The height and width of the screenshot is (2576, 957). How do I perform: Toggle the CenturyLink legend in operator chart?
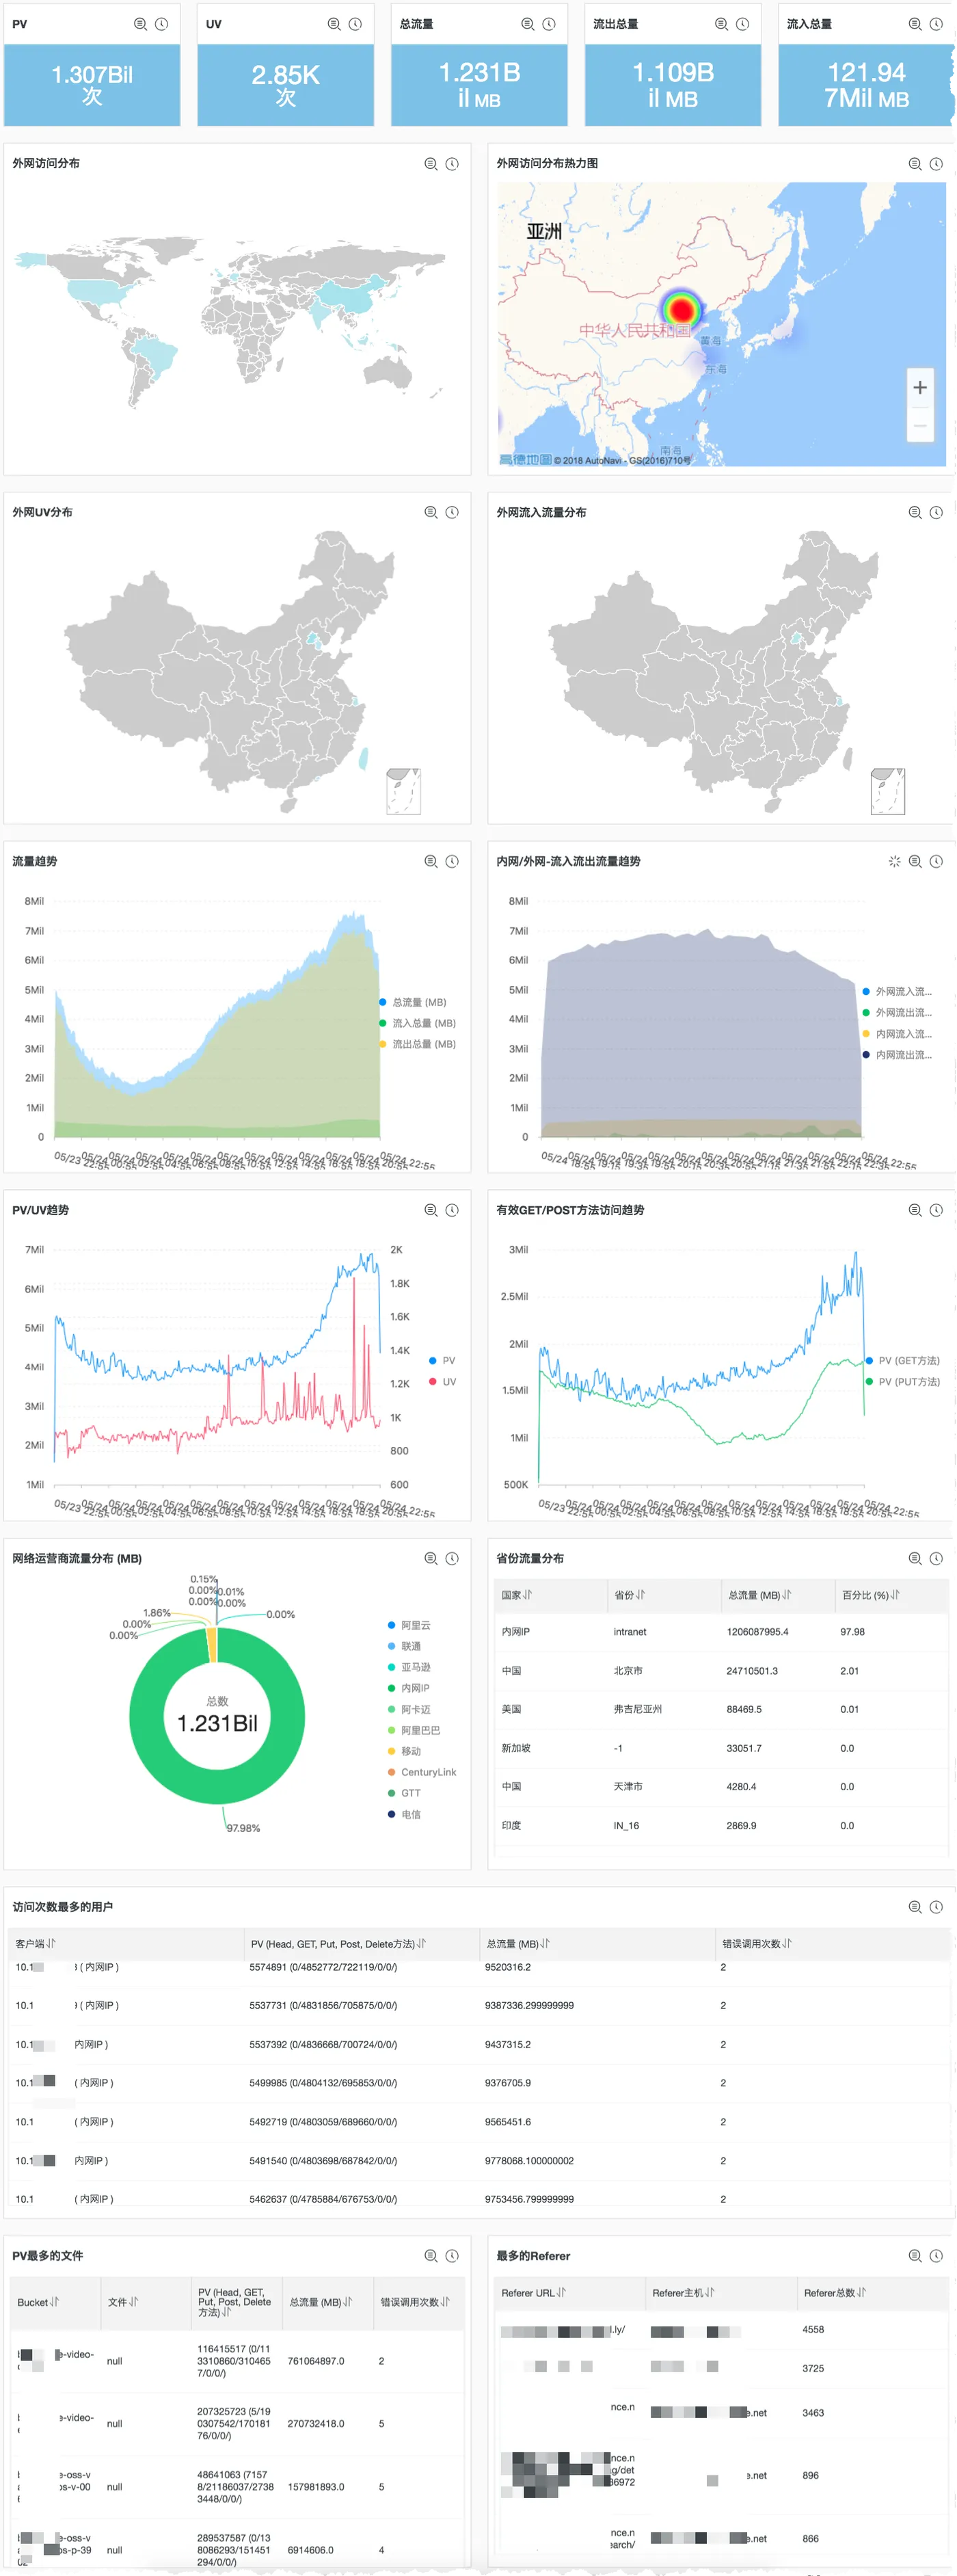tap(422, 1772)
